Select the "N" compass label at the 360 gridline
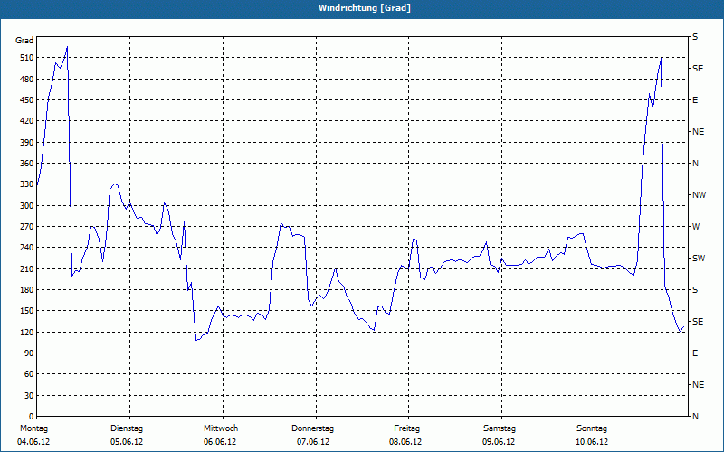Screen dimensions: 724x452 [695, 164]
